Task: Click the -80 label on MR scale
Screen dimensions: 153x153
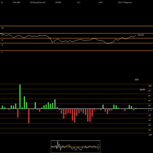Action: [x=149, y=130]
